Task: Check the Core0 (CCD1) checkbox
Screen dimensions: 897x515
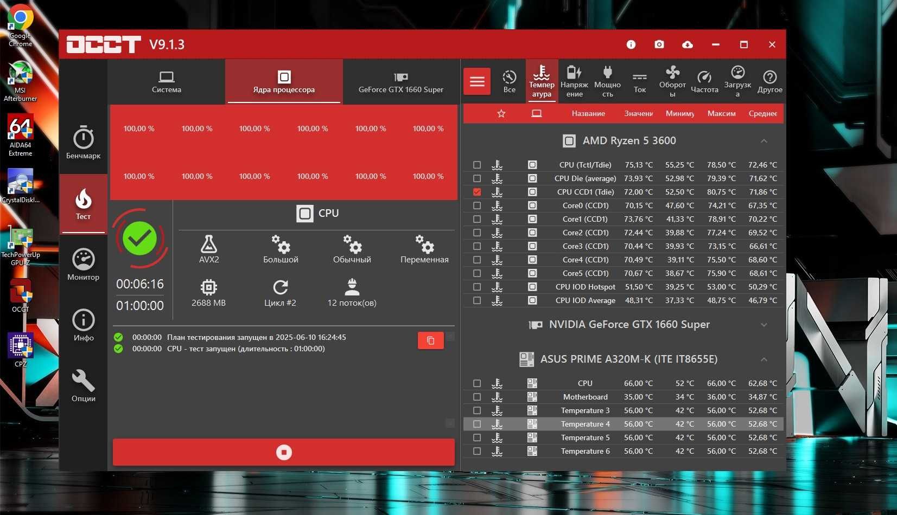Action: tap(477, 205)
